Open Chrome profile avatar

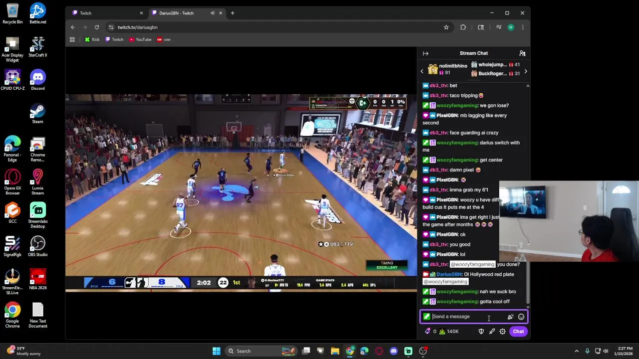coord(511,27)
